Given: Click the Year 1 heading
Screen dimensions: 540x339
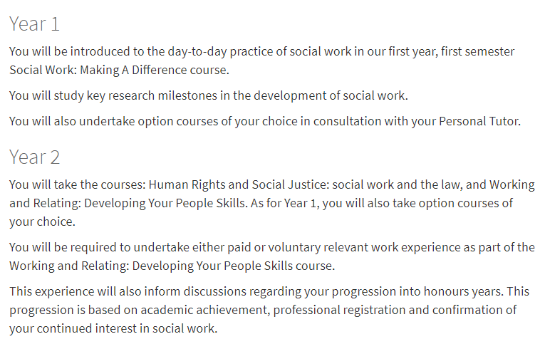Looking at the screenshot, I should (x=34, y=24).
